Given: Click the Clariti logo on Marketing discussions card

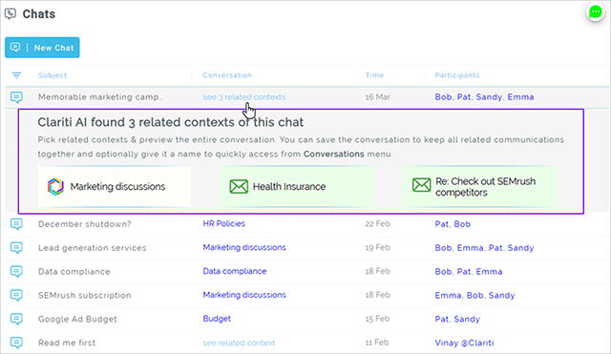Looking at the screenshot, I should [55, 186].
